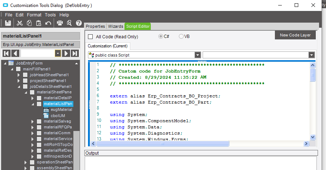Click mainFillPanel1 panel icon

click(x=18, y=69)
